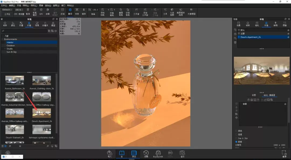Viewport: 291px width, 160px height.
Task: Select Dosch-Apartment_2k in environment list
Action: click(264, 37)
